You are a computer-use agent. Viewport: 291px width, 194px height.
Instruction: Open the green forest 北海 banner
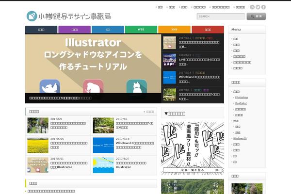coord(193,186)
